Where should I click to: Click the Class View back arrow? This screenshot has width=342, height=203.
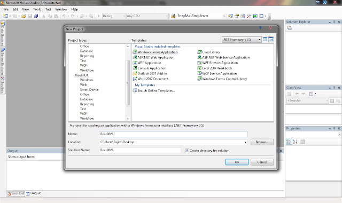coord(297,93)
